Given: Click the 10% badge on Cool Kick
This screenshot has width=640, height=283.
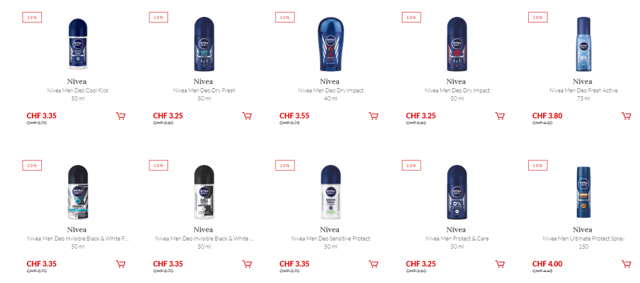Looking at the screenshot, I should click(32, 17).
